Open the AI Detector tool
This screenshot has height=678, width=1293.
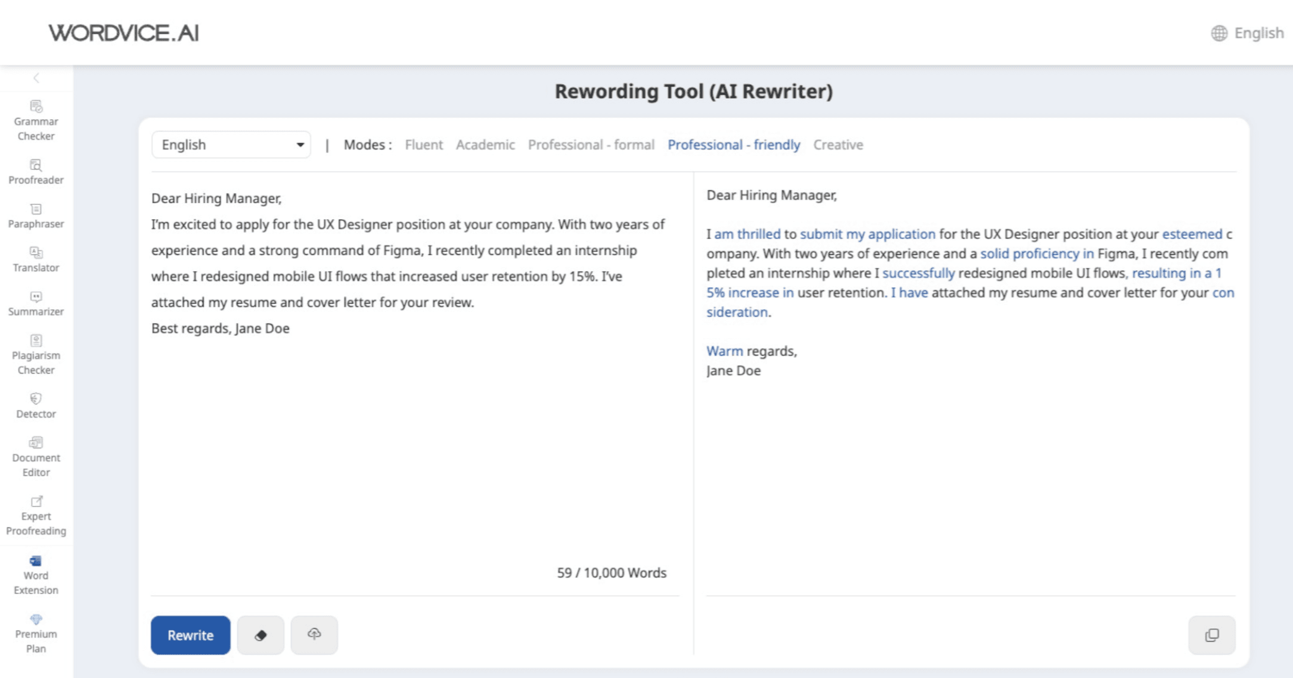coord(36,406)
